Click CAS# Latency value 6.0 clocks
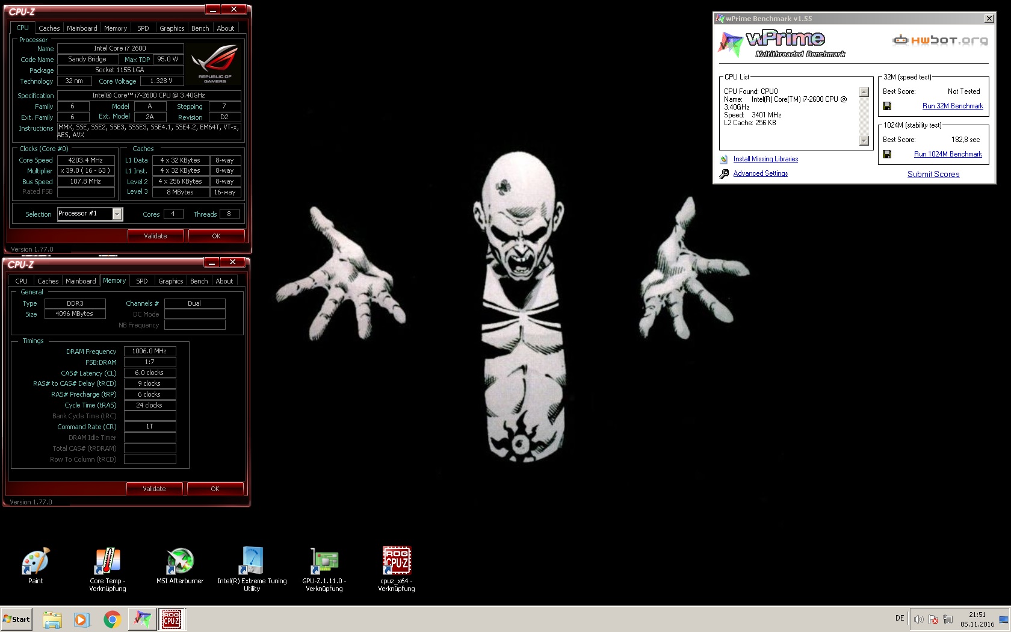This screenshot has width=1011, height=632. click(150, 373)
